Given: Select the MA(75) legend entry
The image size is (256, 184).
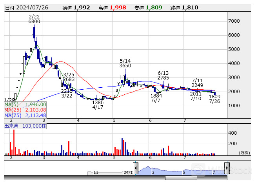Looking at the screenshot, I should pos(25,115).
